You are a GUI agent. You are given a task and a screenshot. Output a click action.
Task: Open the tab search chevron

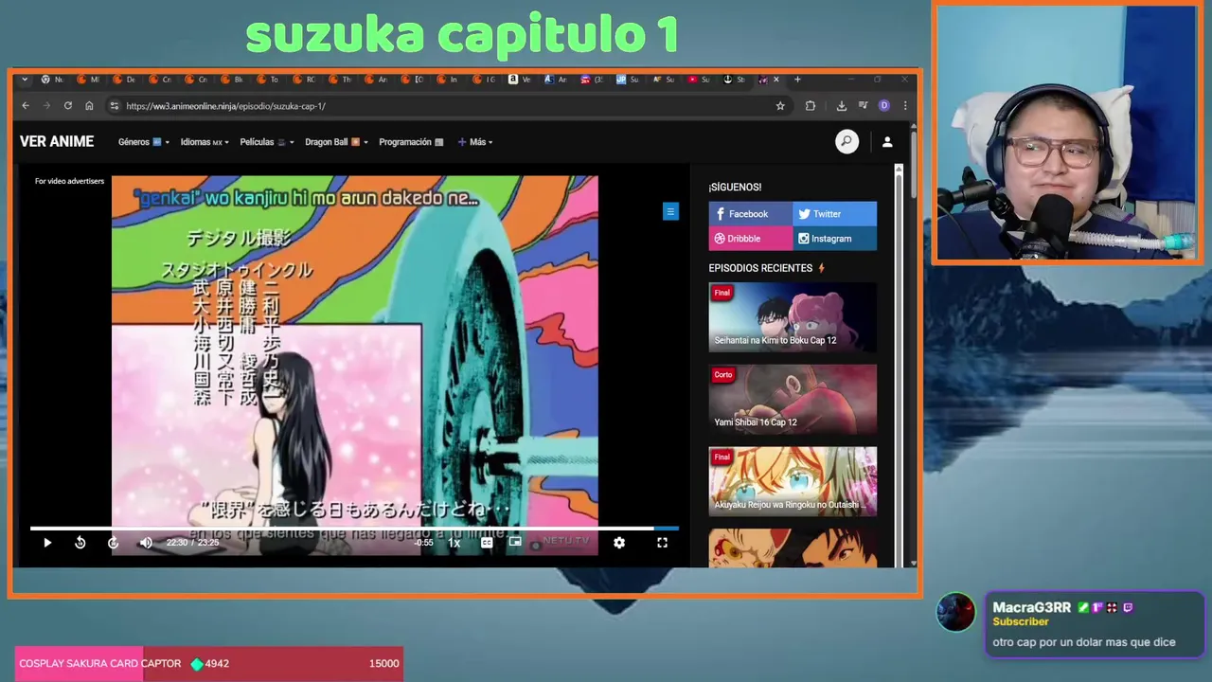coord(25,80)
